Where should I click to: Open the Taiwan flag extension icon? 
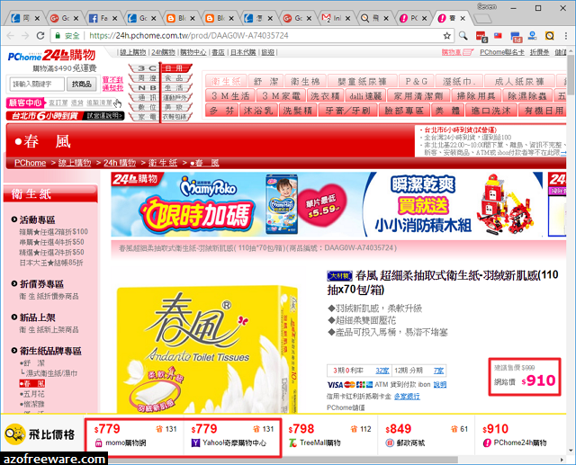click(x=498, y=36)
